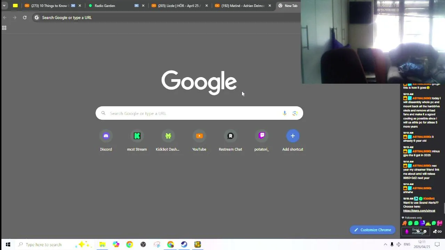Start a voice search with the microphone

tap(285, 113)
